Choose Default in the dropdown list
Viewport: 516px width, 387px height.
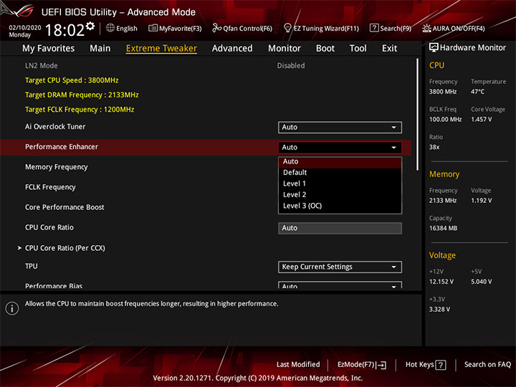click(340, 173)
